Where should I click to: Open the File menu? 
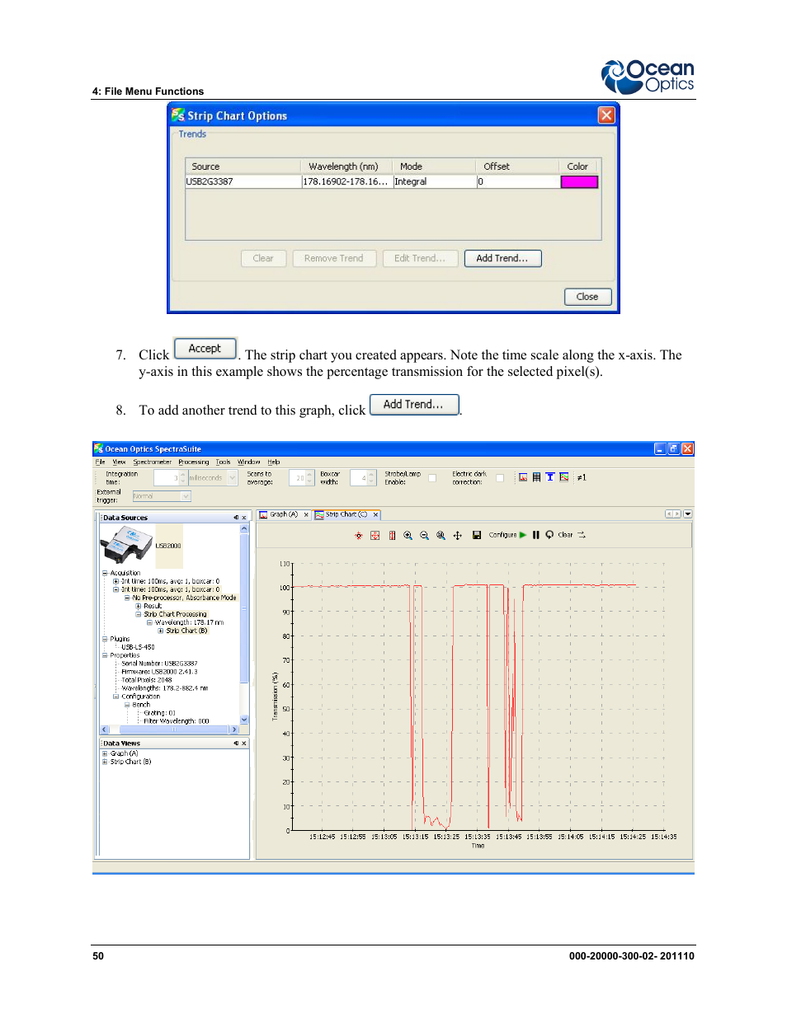pyautogui.click(x=100, y=462)
